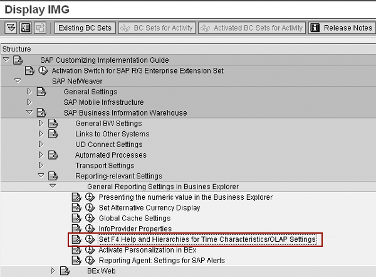Open documentation icon for SAP Business Information Warehouse
The height and width of the screenshot is (277, 376).
(41, 113)
